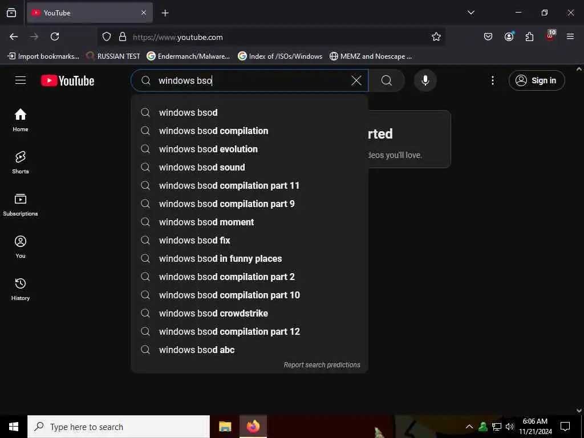Viewport: 584px width, 438px height.
Task: Click the page scrollbar down arrow
Action: point(579,411)
